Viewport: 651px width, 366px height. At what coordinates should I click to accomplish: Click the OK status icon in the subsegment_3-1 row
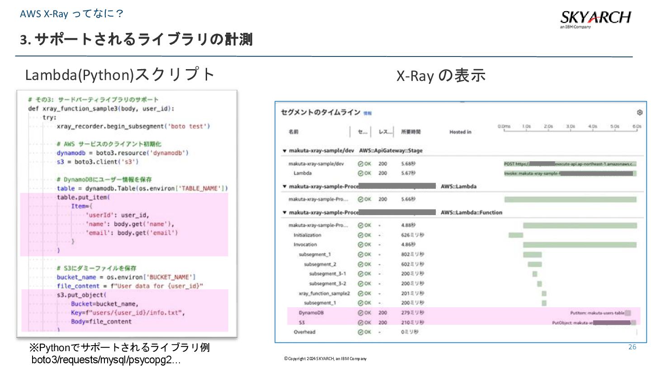click(x=360, y=274)
